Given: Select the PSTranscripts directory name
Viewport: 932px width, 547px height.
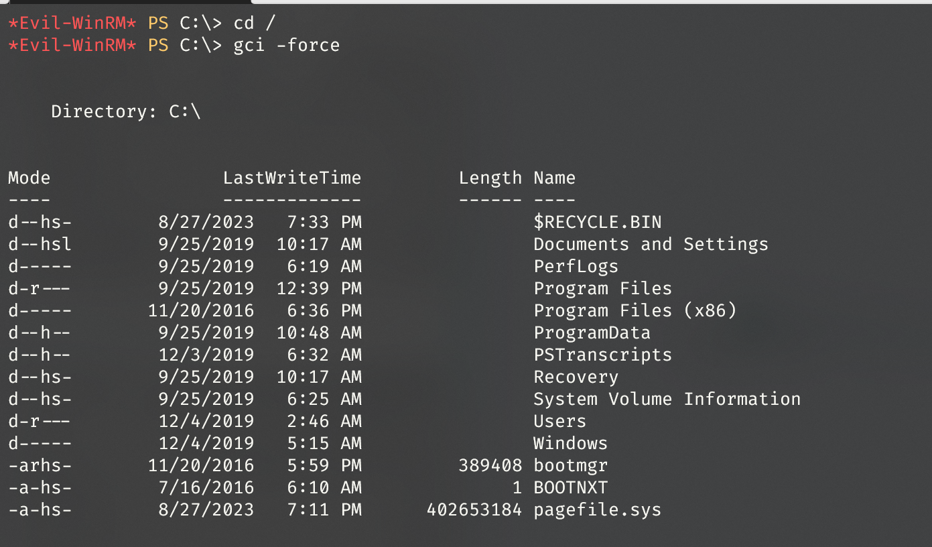Looking at the screenshot, I should pos(603,355).
